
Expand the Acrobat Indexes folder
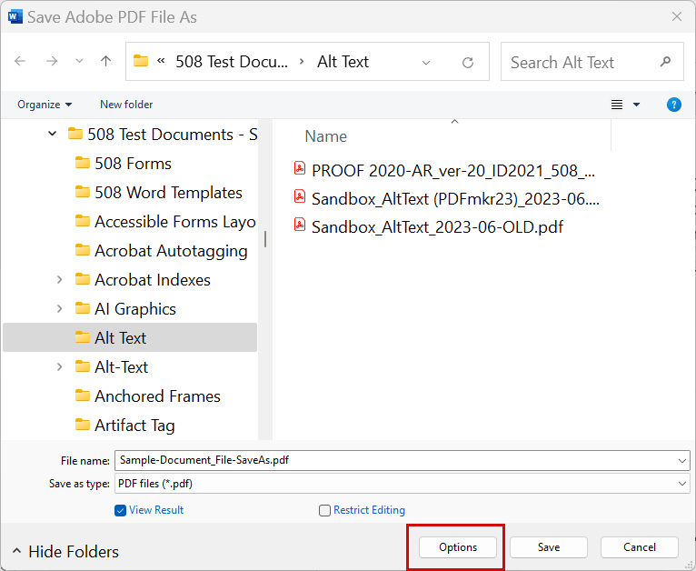[59, 280]
